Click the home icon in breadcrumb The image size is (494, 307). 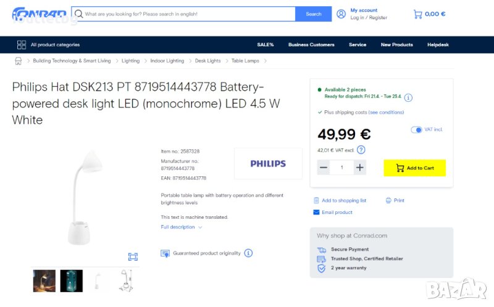pos(19,61)
